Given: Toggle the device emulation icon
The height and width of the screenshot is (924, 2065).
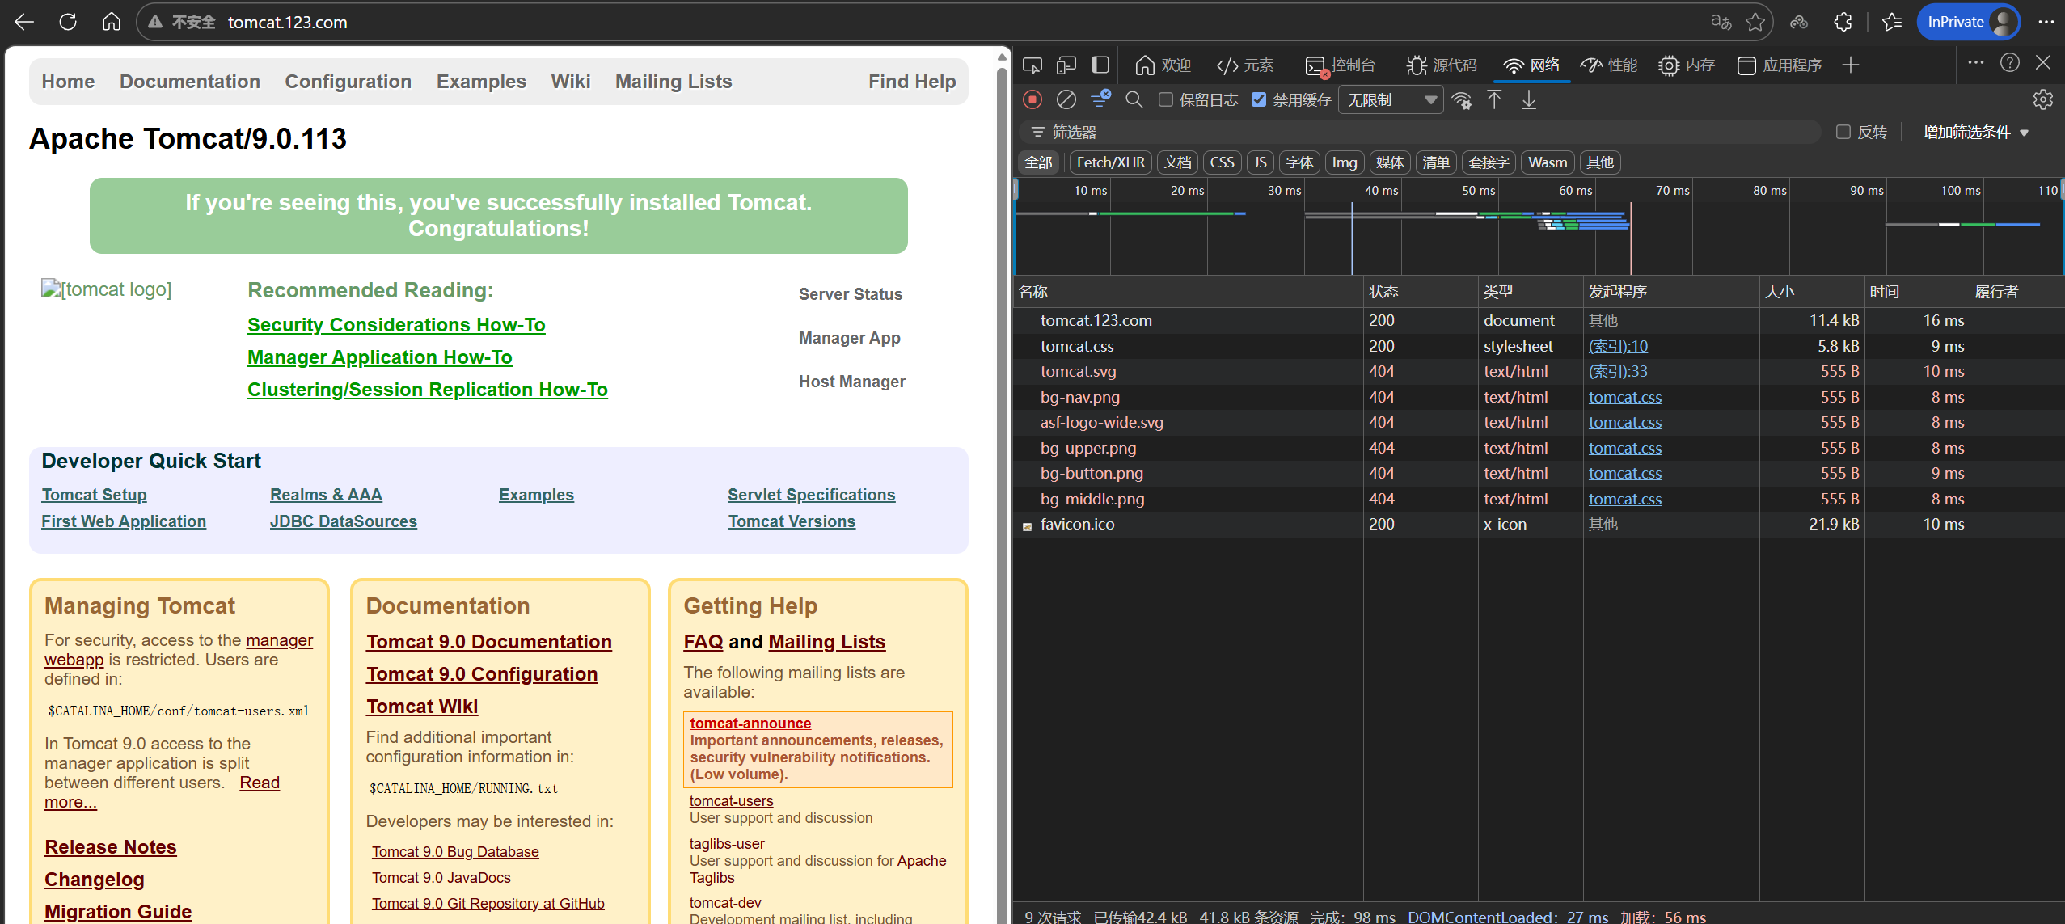Looking at the screenshot, I should coord(1066,65).
